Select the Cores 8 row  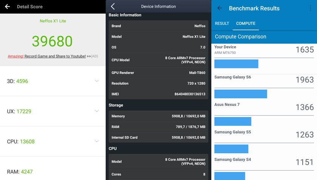click(158, 174)
